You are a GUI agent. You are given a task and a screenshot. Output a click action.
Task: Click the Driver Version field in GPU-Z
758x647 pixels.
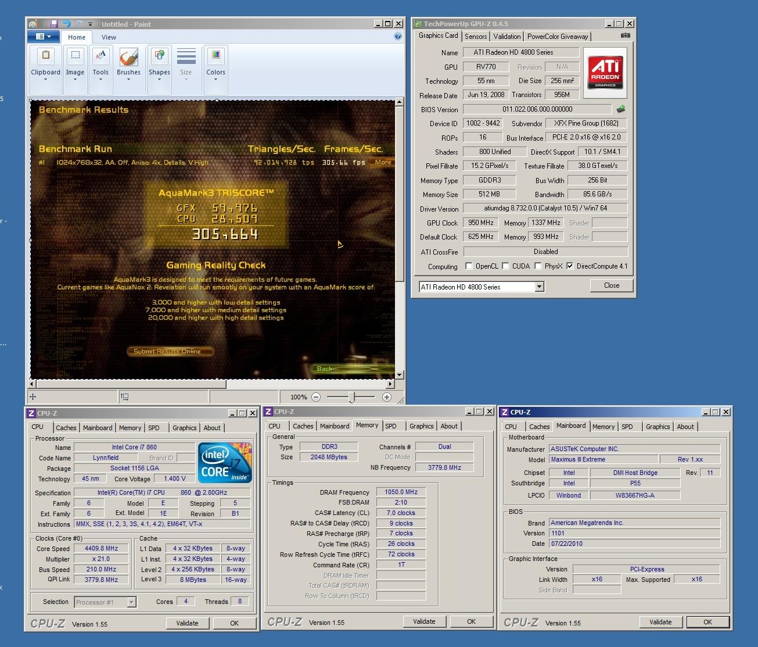point(545,208)
